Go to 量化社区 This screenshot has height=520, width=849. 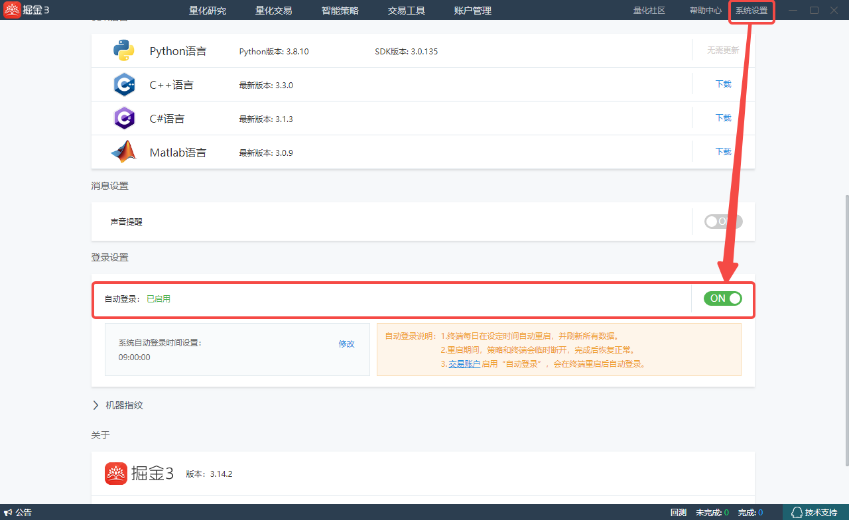[649, 11]
